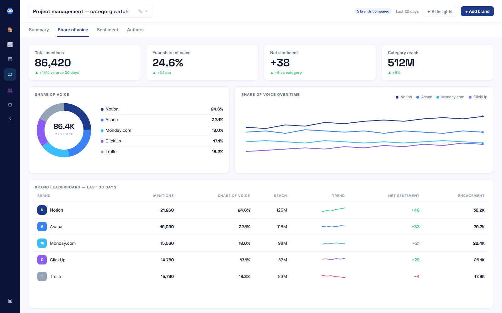Viewport: 502px width, 313px height.
Task: Click Notion's +46 net sentiment value
Action: pyautogui.click(x=415, y=210)
